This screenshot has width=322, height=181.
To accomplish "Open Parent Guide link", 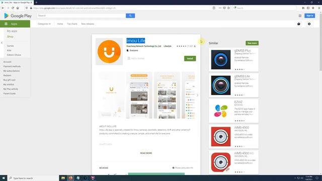I will click(9, 94).
